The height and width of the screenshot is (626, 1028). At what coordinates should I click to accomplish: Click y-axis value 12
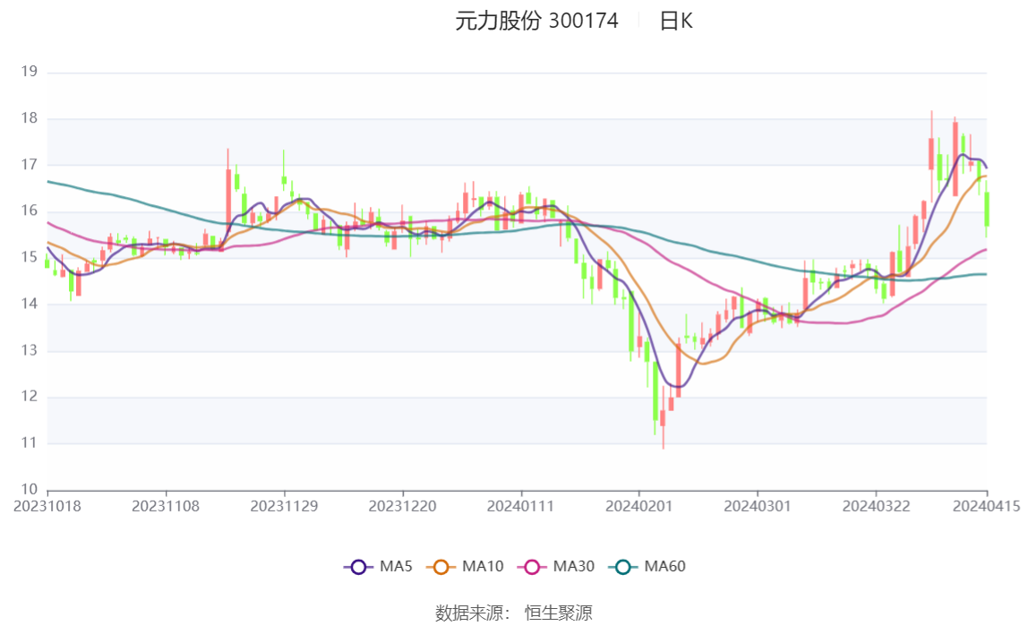tap(30, 397)
